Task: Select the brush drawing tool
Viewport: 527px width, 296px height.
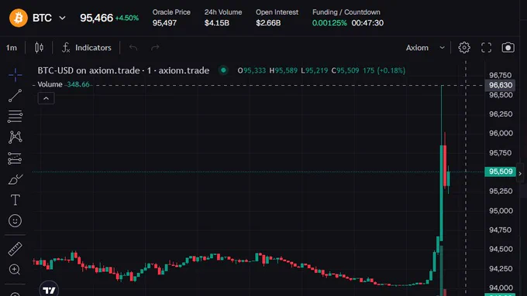Action: (15, 179)
